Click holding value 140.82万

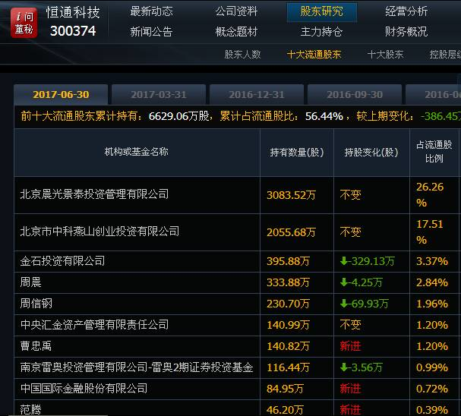coord(288,346)
